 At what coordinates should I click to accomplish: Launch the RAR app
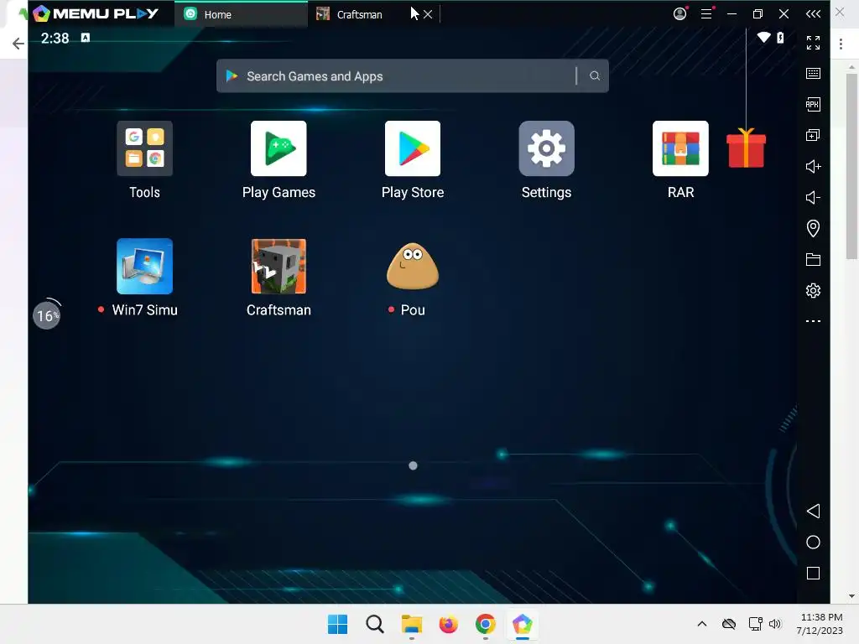(x=680, y=148)
